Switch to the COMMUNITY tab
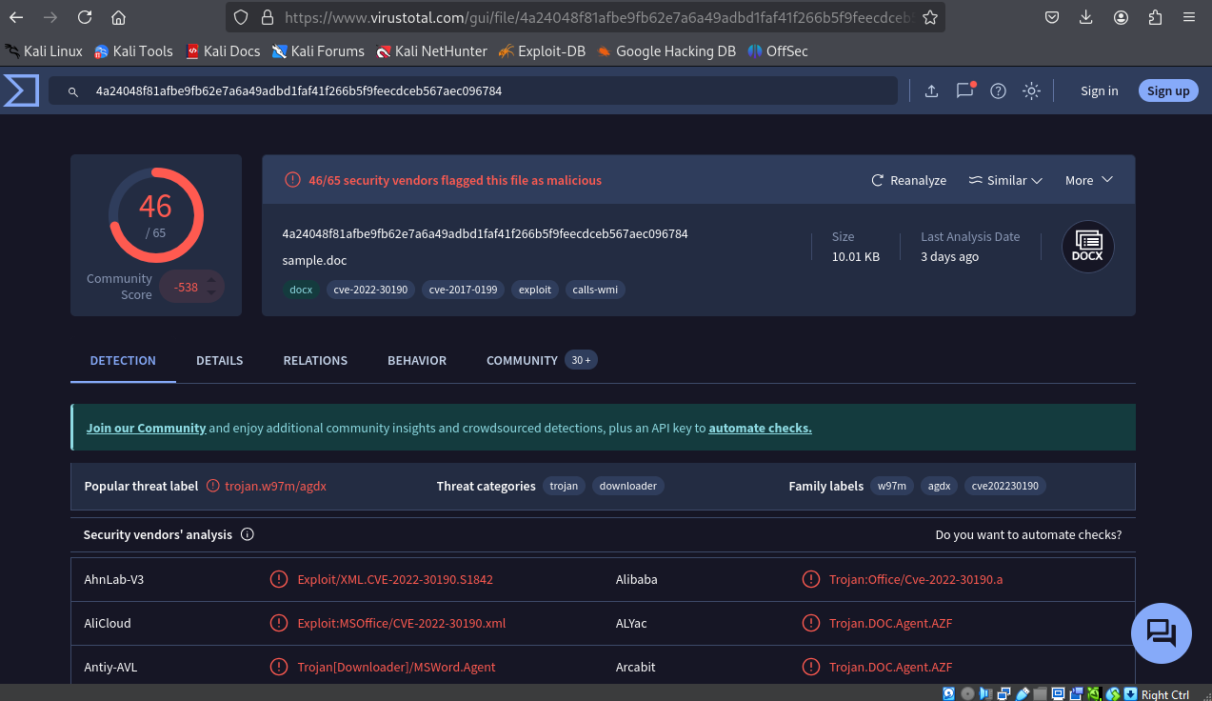Image resolution: width=1212 pixels, height=701 pixels. pos(522,360)
